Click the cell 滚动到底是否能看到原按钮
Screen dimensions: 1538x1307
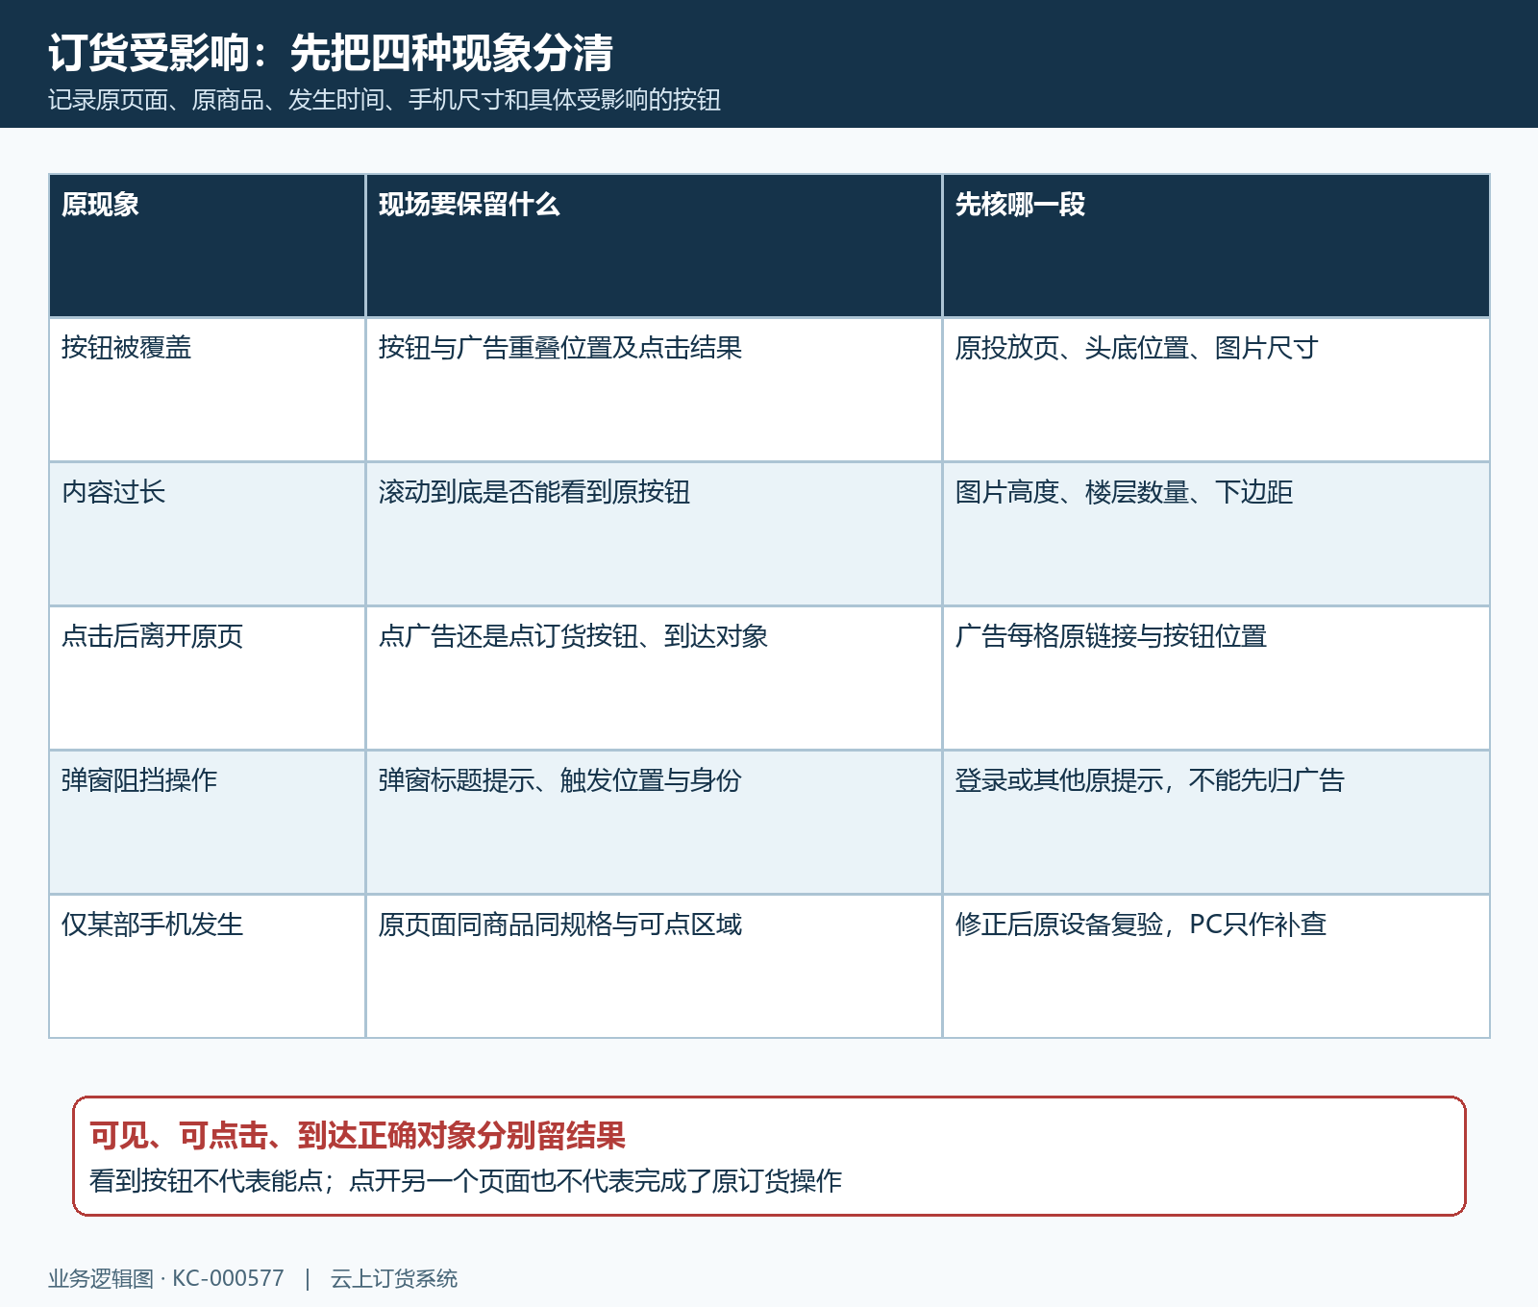pyautogui.click(x=654, y=533)
